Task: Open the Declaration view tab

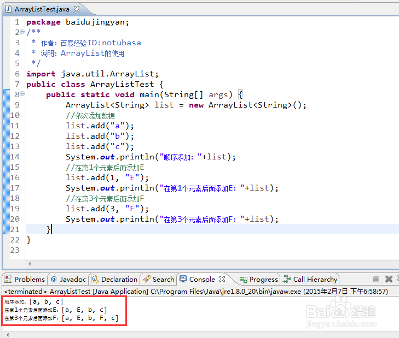Action: click(x=114, y=279)
